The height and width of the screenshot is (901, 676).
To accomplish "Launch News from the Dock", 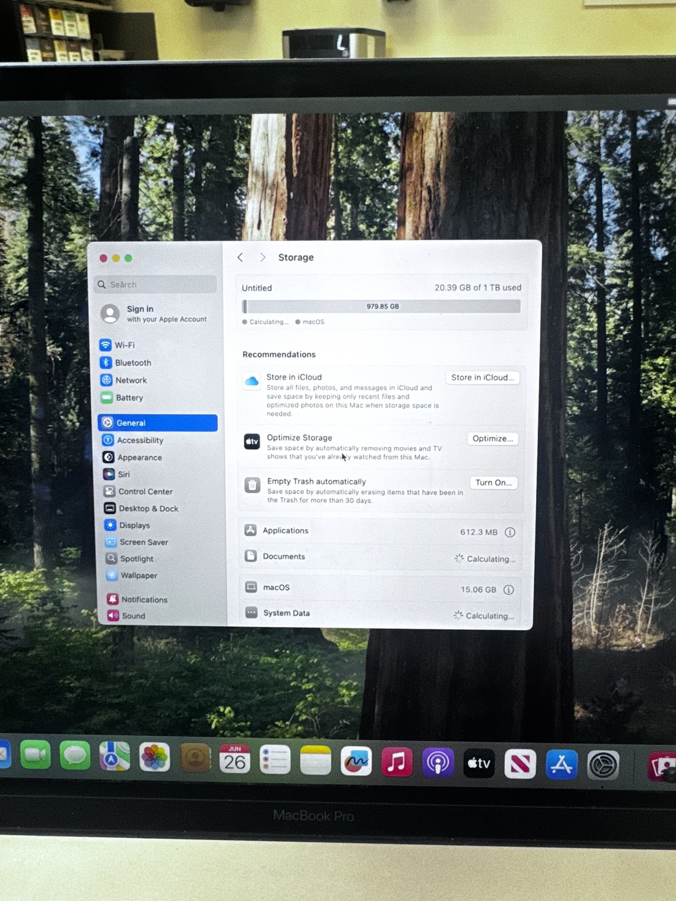I will pos(520,764).
